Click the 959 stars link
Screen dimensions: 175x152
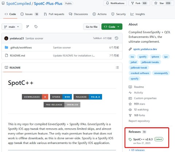pyautogui.click(x=139, y=104)
